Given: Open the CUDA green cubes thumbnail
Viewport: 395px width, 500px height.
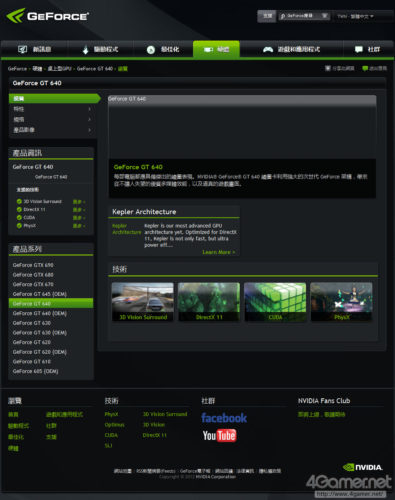Looking at the screenshot, I should coord(275,302).
